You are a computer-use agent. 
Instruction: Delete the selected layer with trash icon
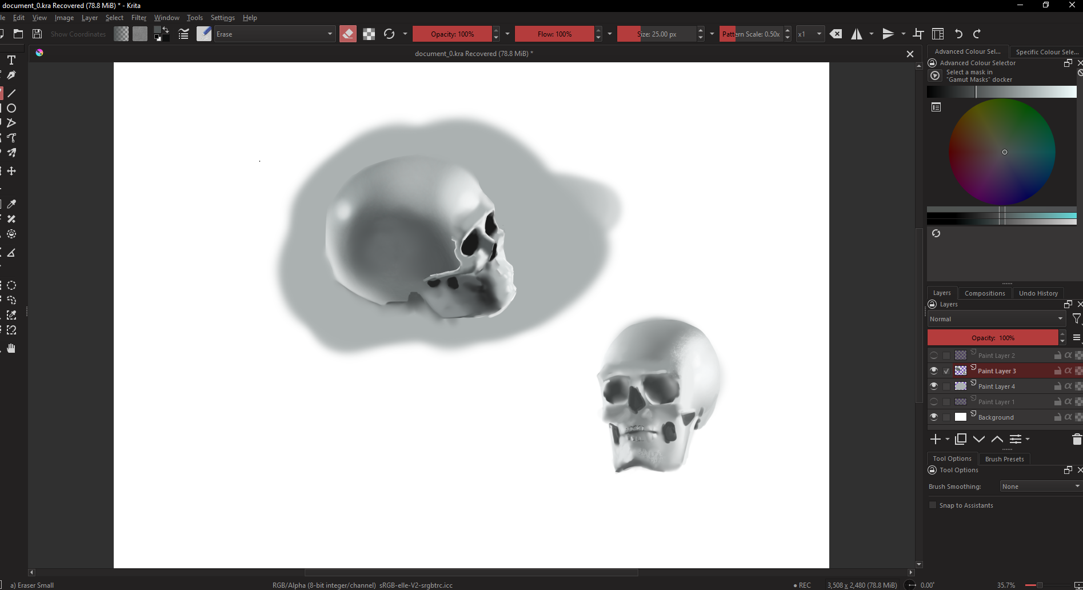[1077, 439]
